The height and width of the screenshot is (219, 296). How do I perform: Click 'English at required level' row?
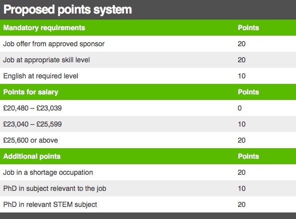[148, 76]
